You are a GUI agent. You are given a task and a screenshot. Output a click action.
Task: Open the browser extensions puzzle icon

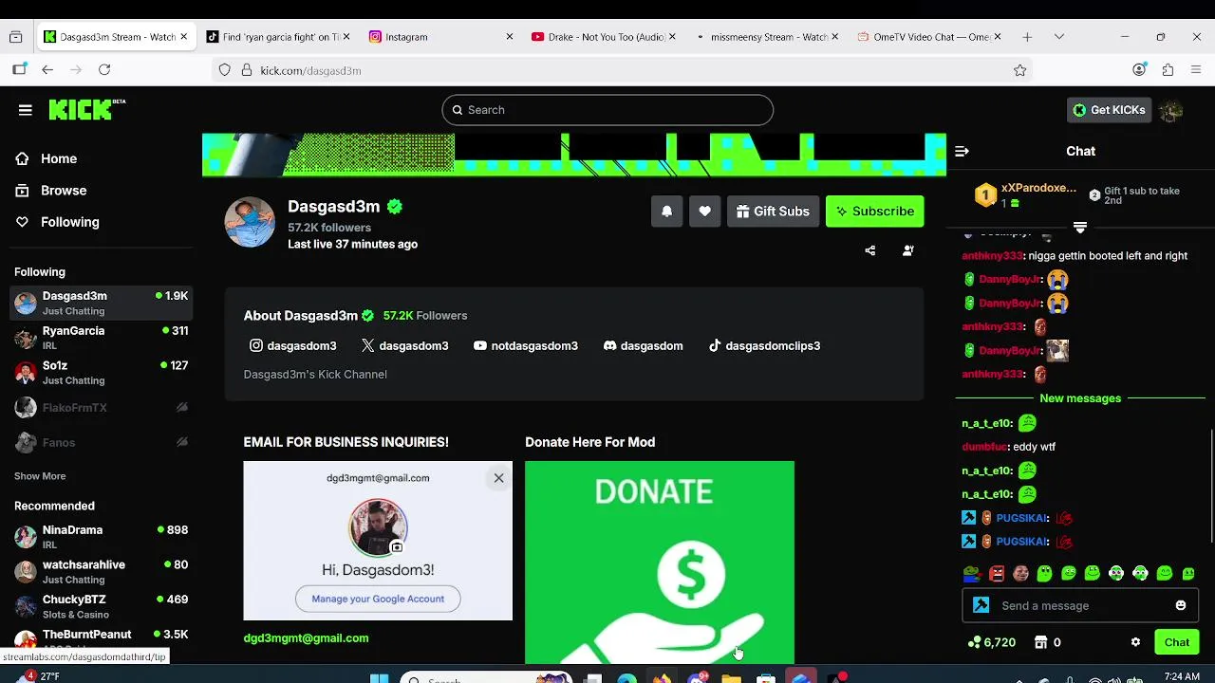[x=1168, y=70]
